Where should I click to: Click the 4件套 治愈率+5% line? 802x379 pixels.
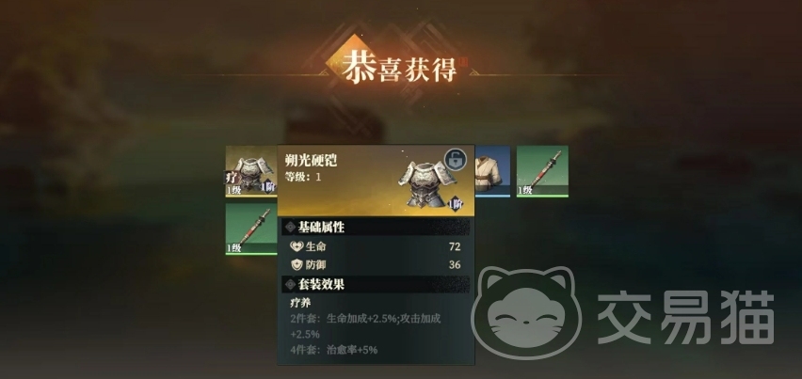[x=333, y=351]
